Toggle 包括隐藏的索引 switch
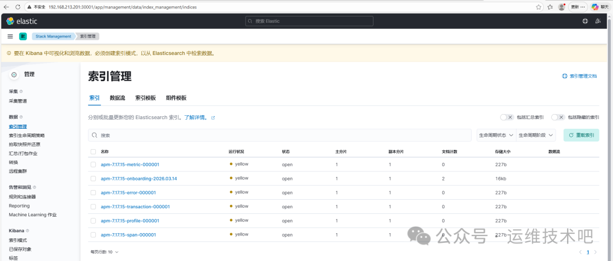Image resolution: width=613 pixels, height=261 pixels. 558,117
